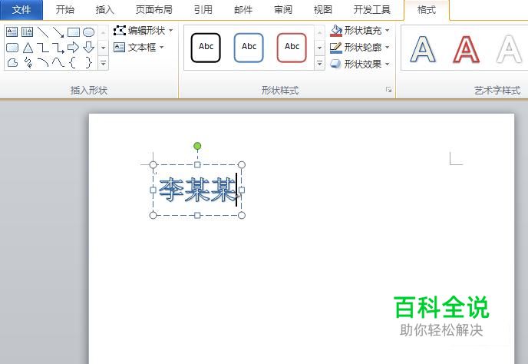Viewport: 528px width, 364px height.
Task: Choose the rectangle shape
Action: (x=74, y=32)
